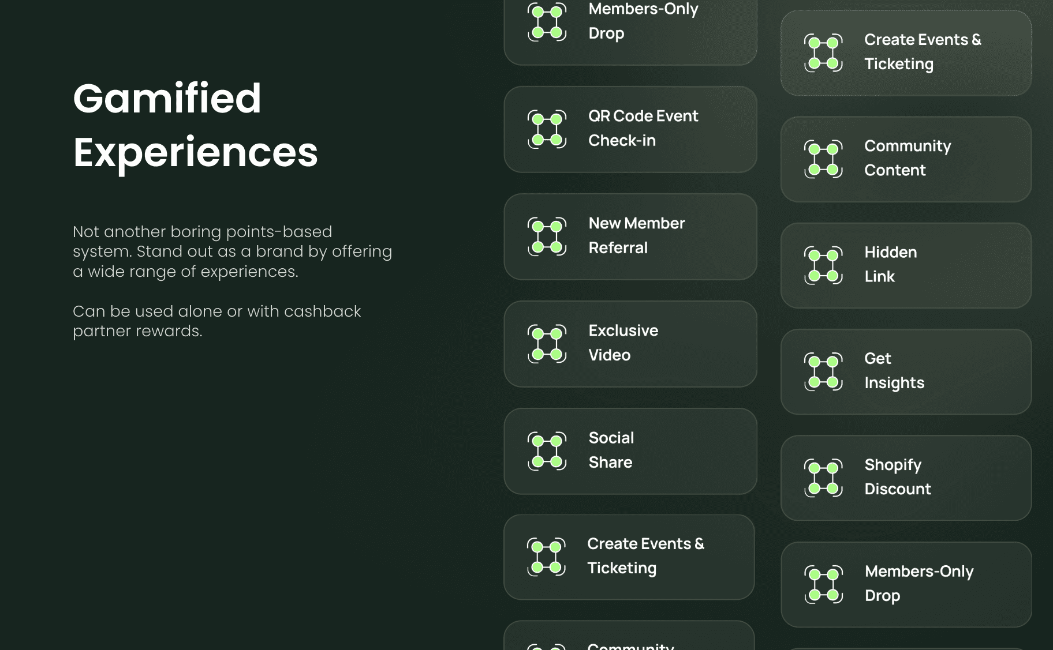Pick the "Social Share" label
1053x650 pixels.
(x=611, y=450)
